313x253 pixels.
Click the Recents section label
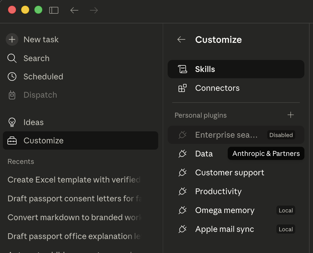coord(21,161)
